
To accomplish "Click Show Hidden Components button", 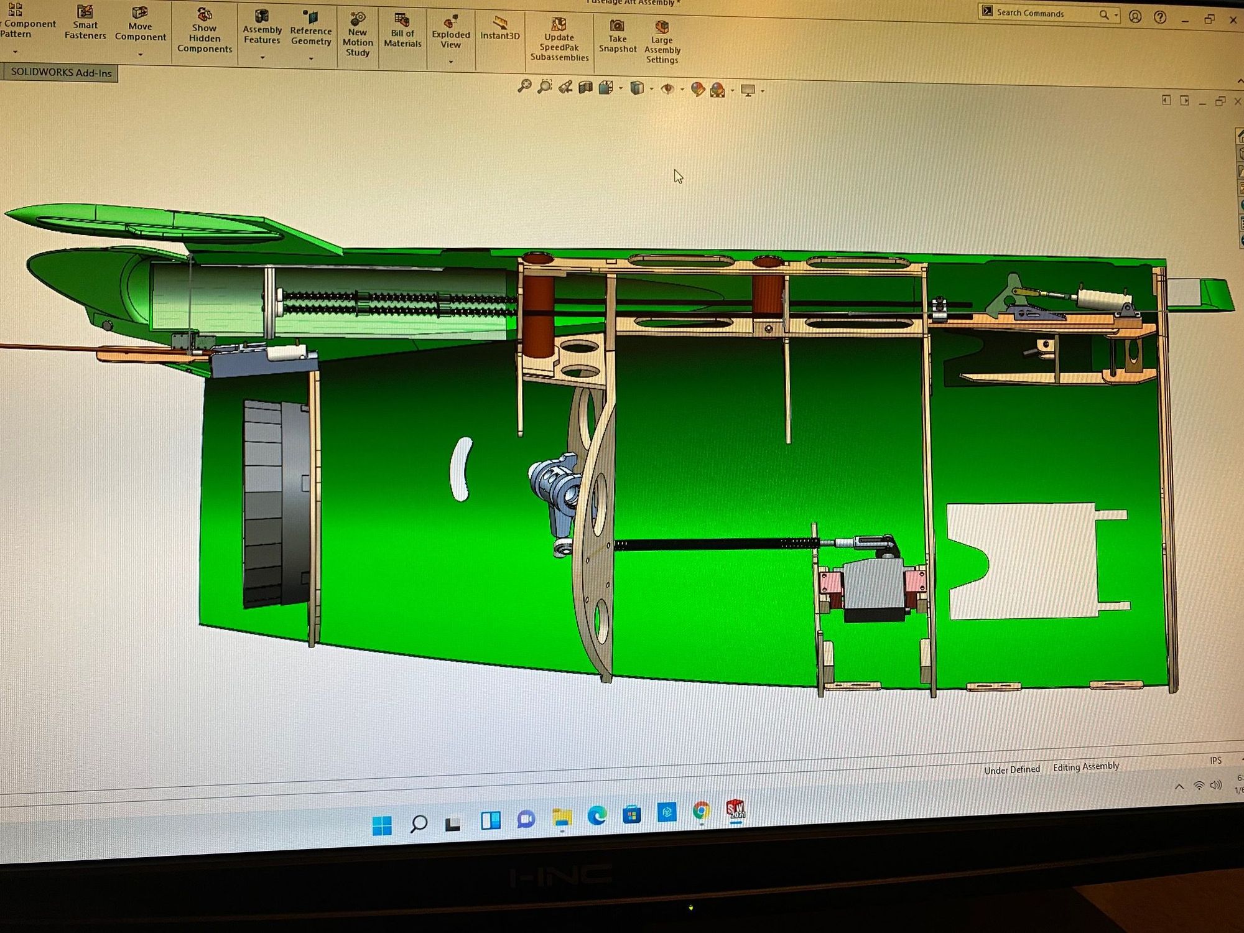I will (x=204, y=31).
